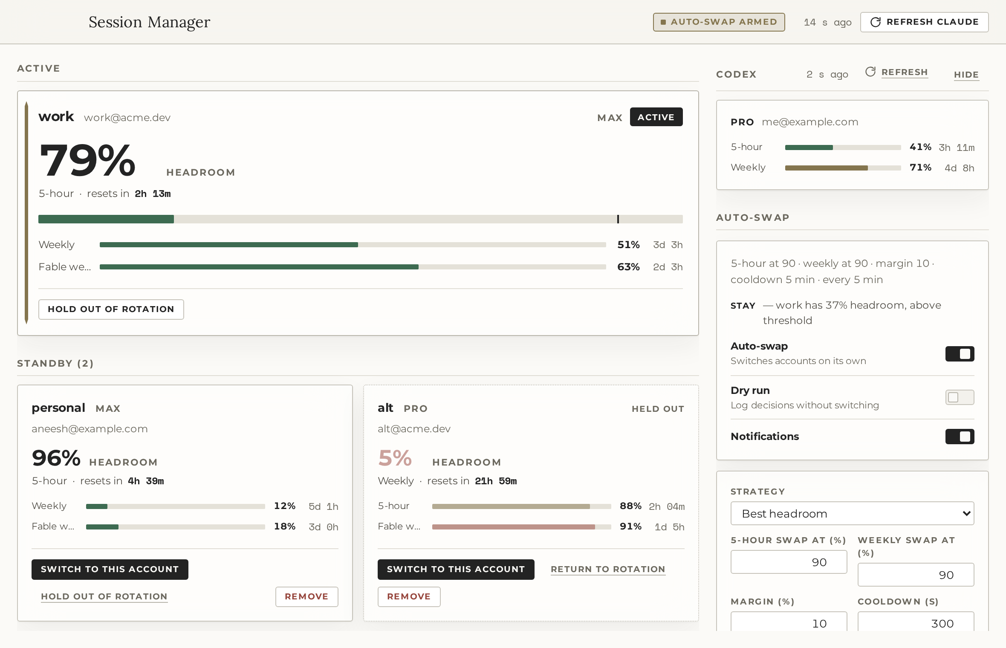Click the ACTIVE badge on work account
The width and height of the screenshot is (1006, 648).
click(x=656, y=117)
